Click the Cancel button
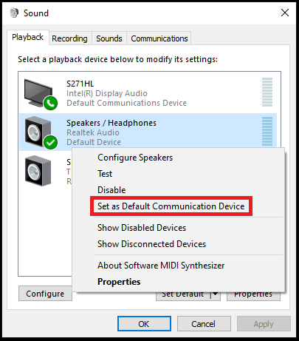Screen dimensions: 299x341 (x=204, y=323)
